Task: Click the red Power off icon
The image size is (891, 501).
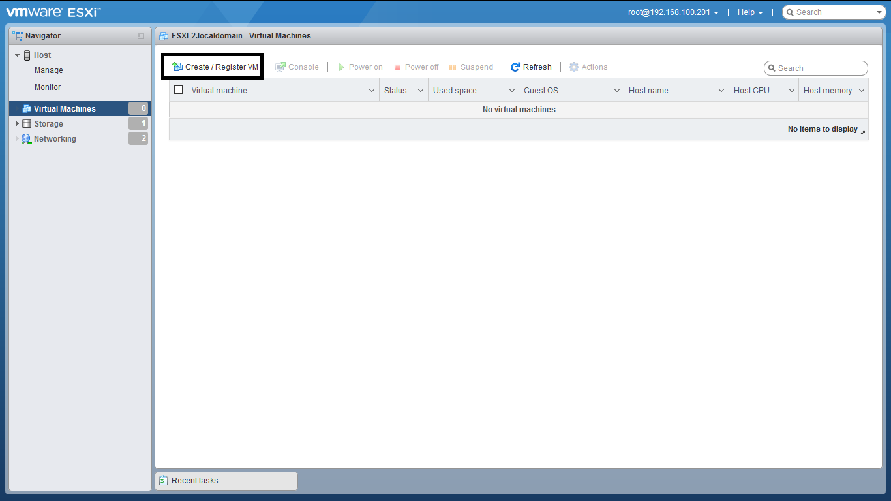Action: (x=397, y=67)
